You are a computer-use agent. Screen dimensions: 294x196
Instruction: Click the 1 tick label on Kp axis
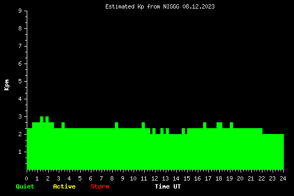(20, 152)
